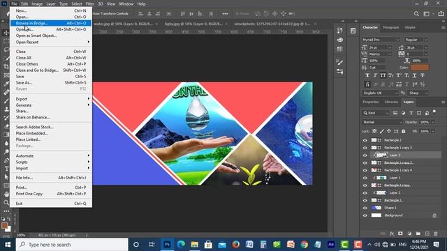Image resolution: width=447 pixels, height=251 pixels.
Task: Expand the Open Recent submenu
Action: click(x=51, y=42)
